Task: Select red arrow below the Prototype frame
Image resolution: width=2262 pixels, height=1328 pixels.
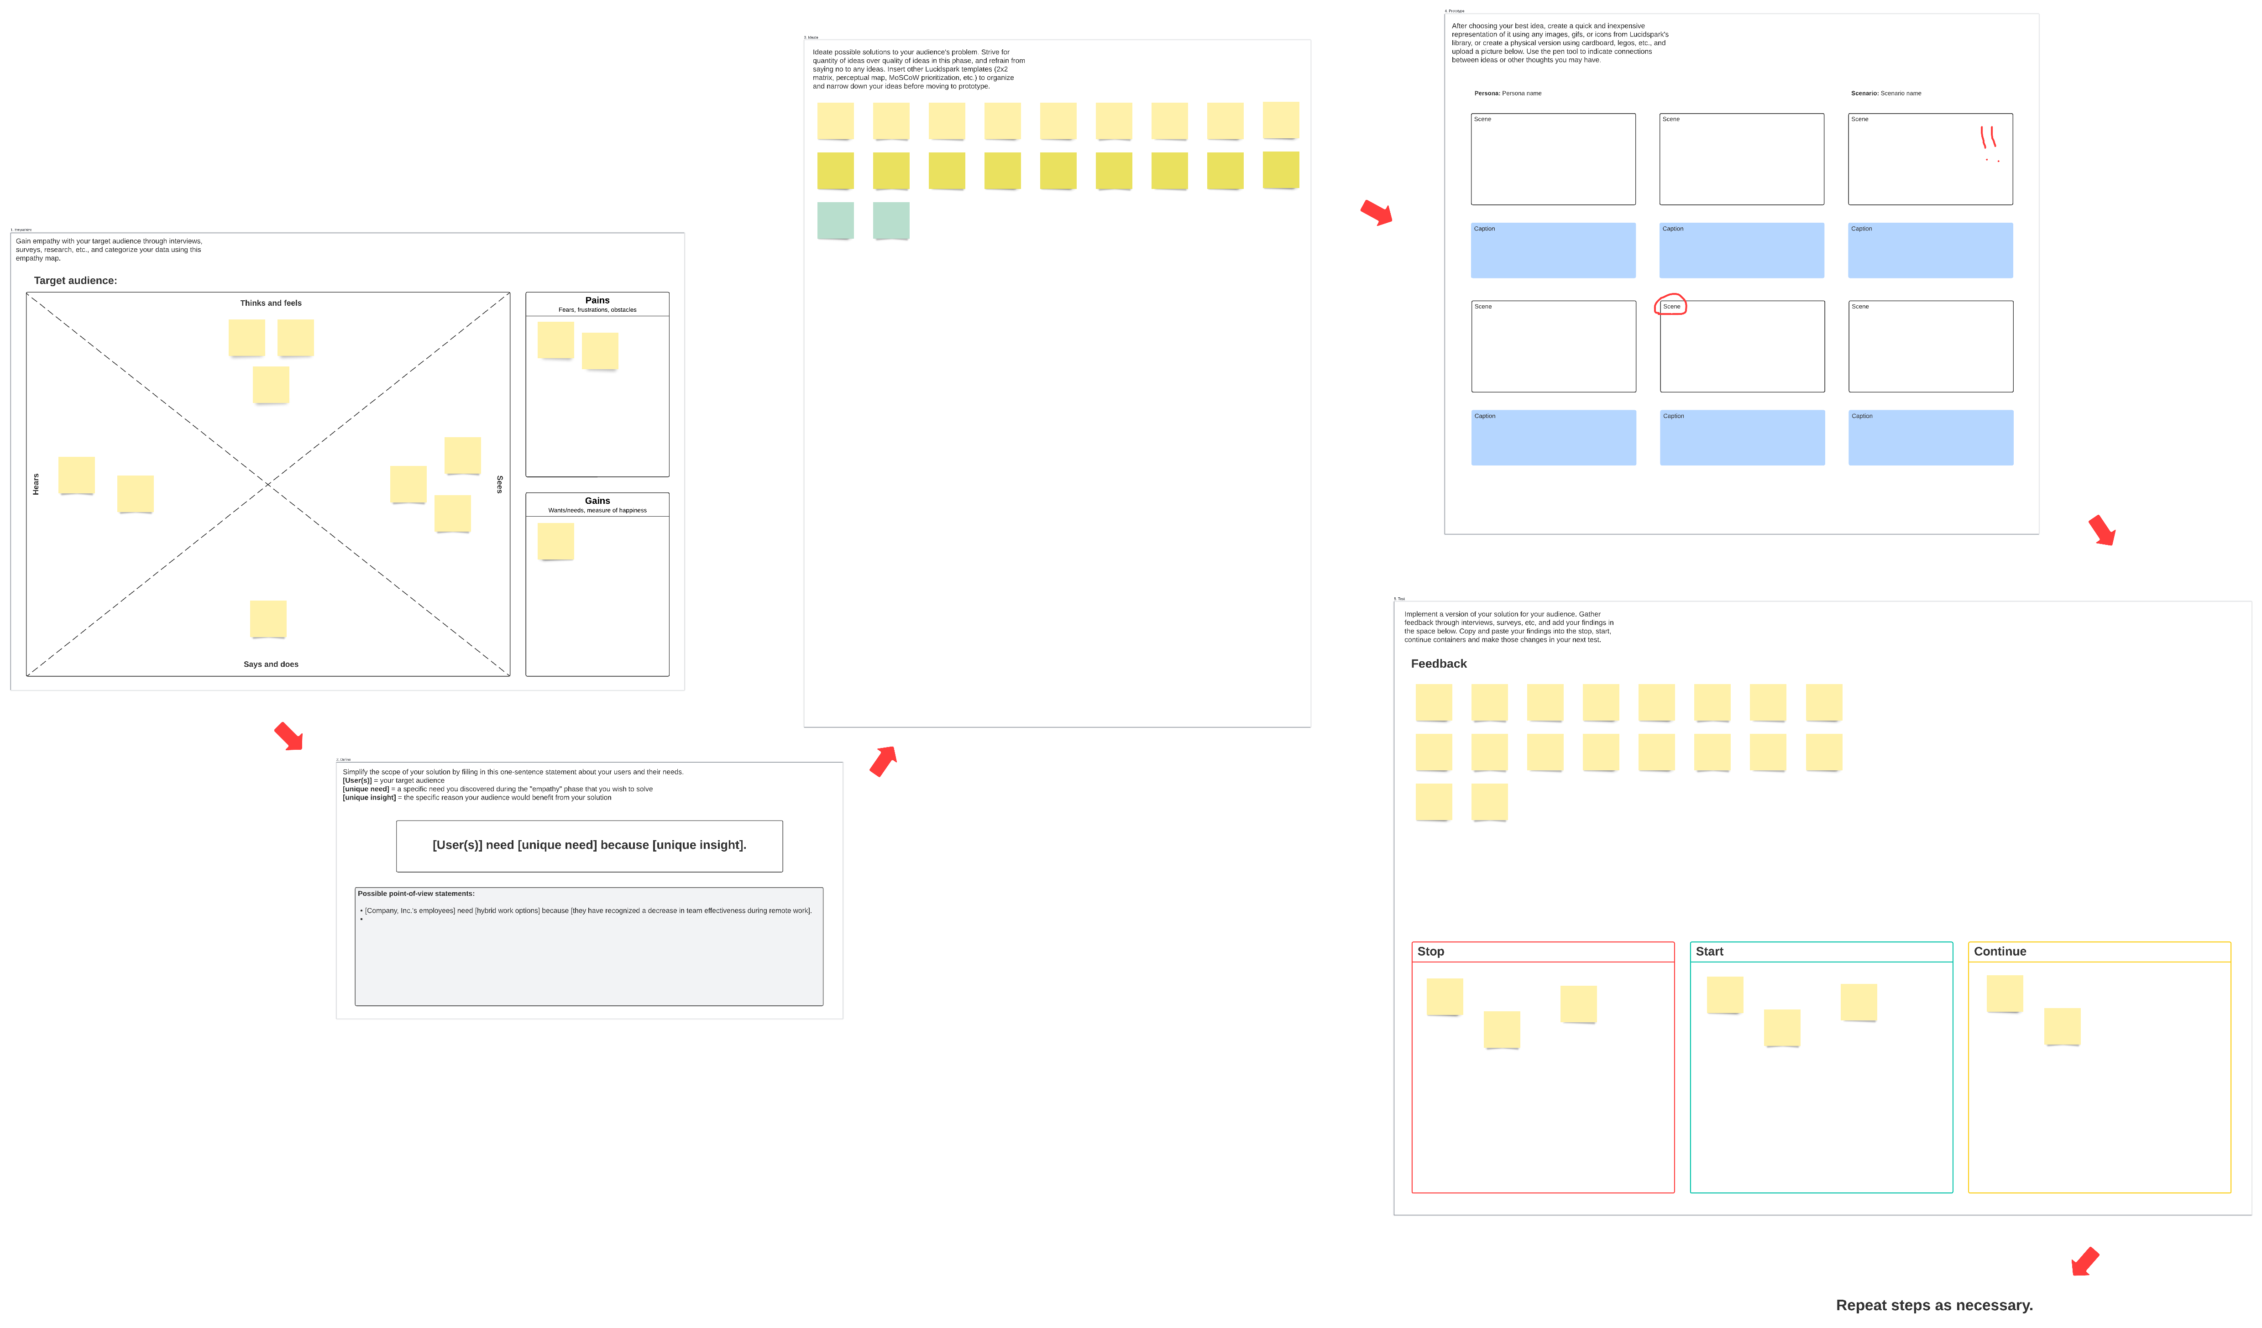Action: pos(2101,529)
